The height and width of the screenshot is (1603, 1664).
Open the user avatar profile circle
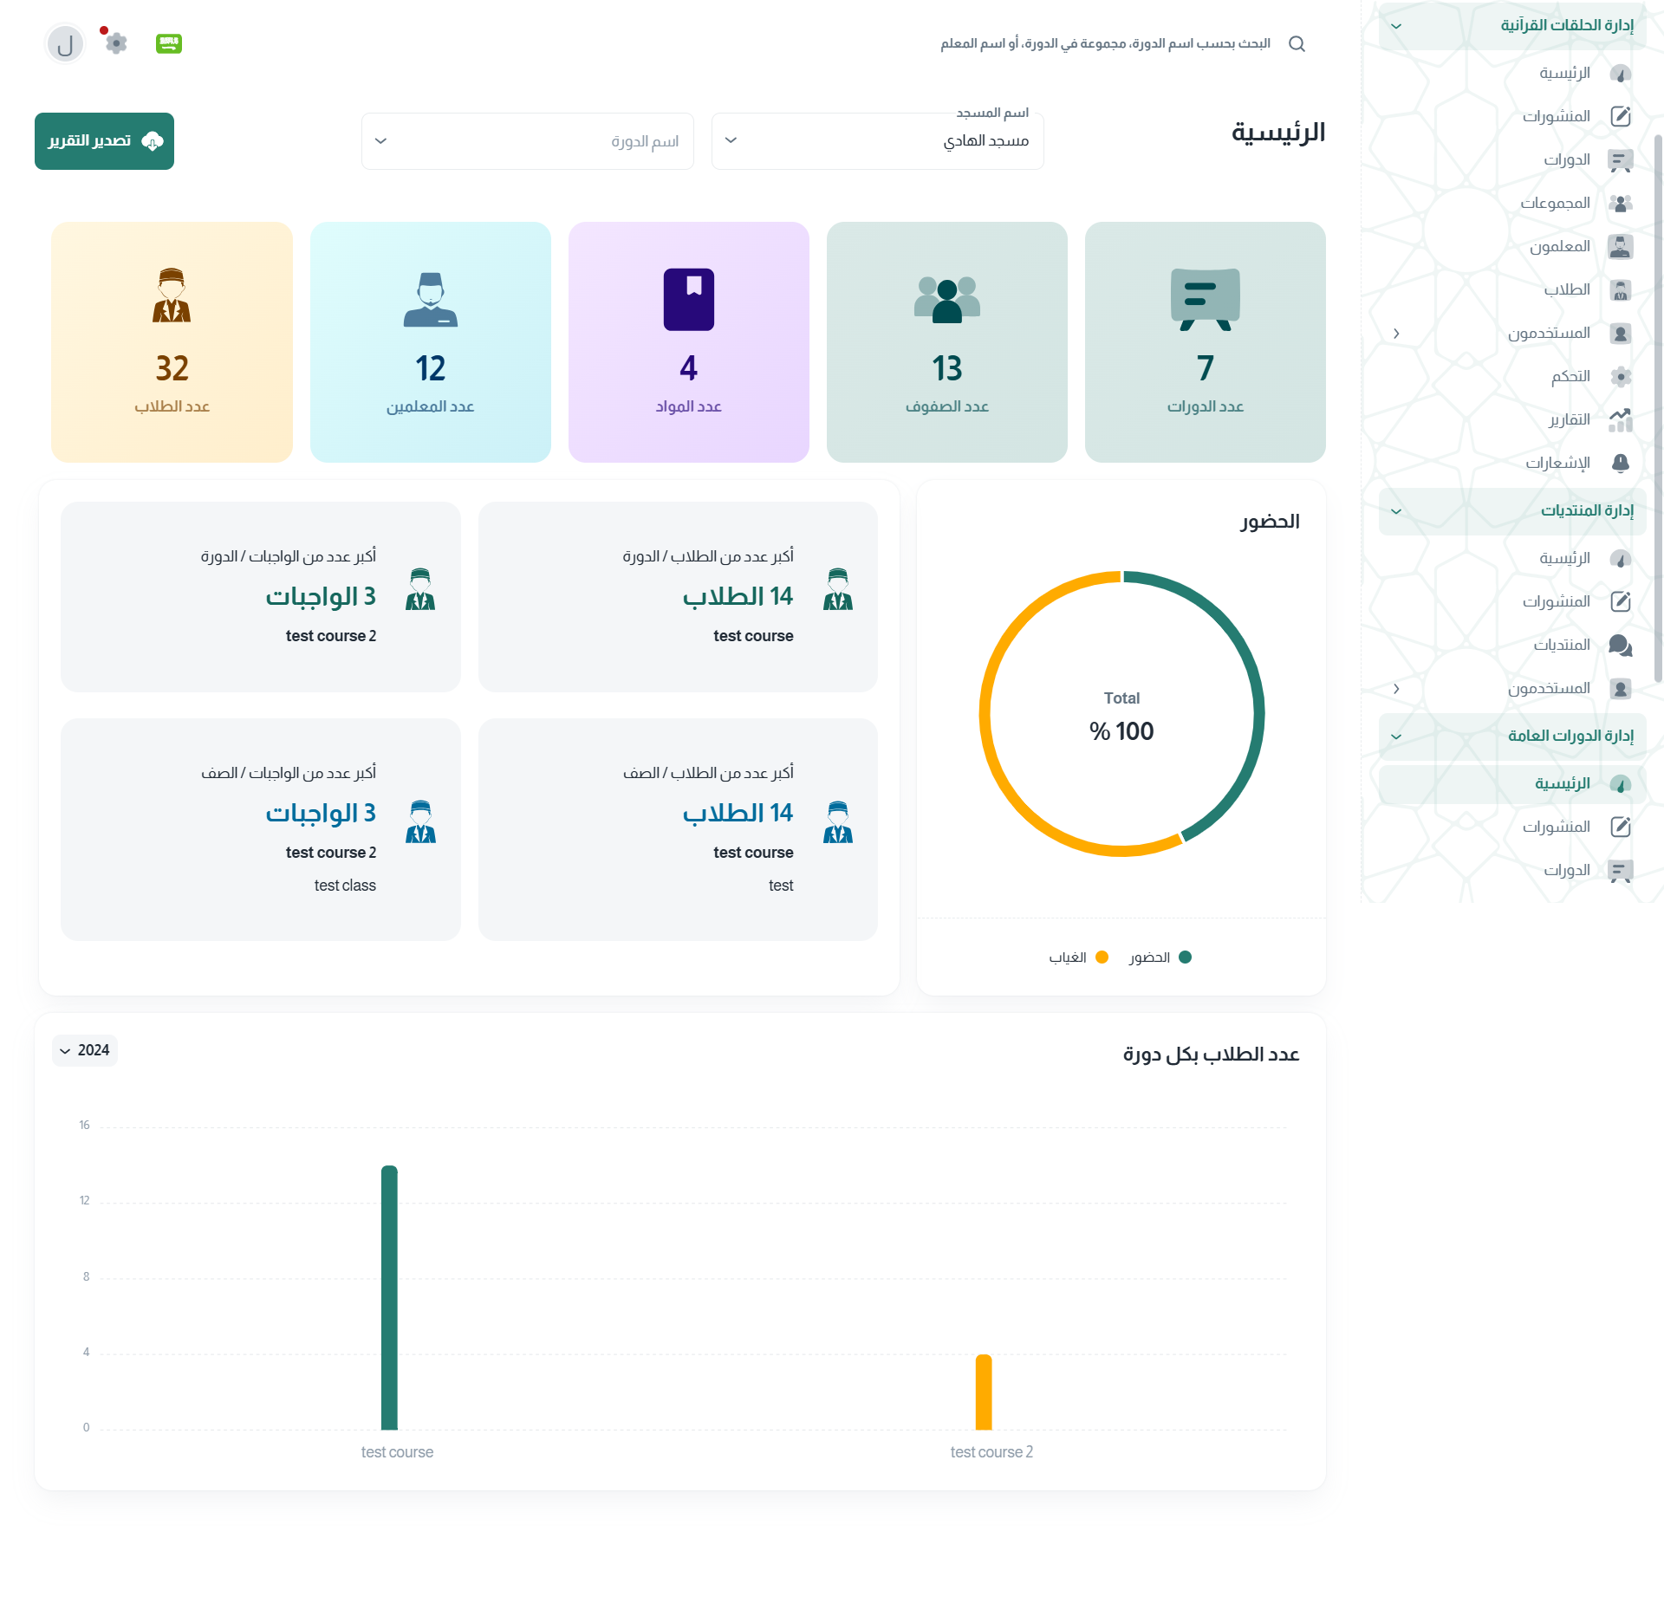65,44
